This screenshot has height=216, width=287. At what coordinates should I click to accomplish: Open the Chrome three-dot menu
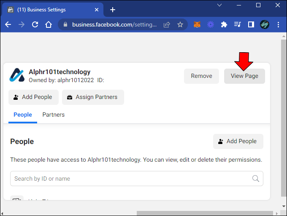click(278, 24)
